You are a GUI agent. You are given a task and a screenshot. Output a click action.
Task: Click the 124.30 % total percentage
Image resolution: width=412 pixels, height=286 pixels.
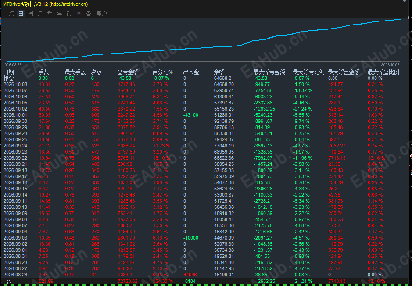[x=163, y=282]
